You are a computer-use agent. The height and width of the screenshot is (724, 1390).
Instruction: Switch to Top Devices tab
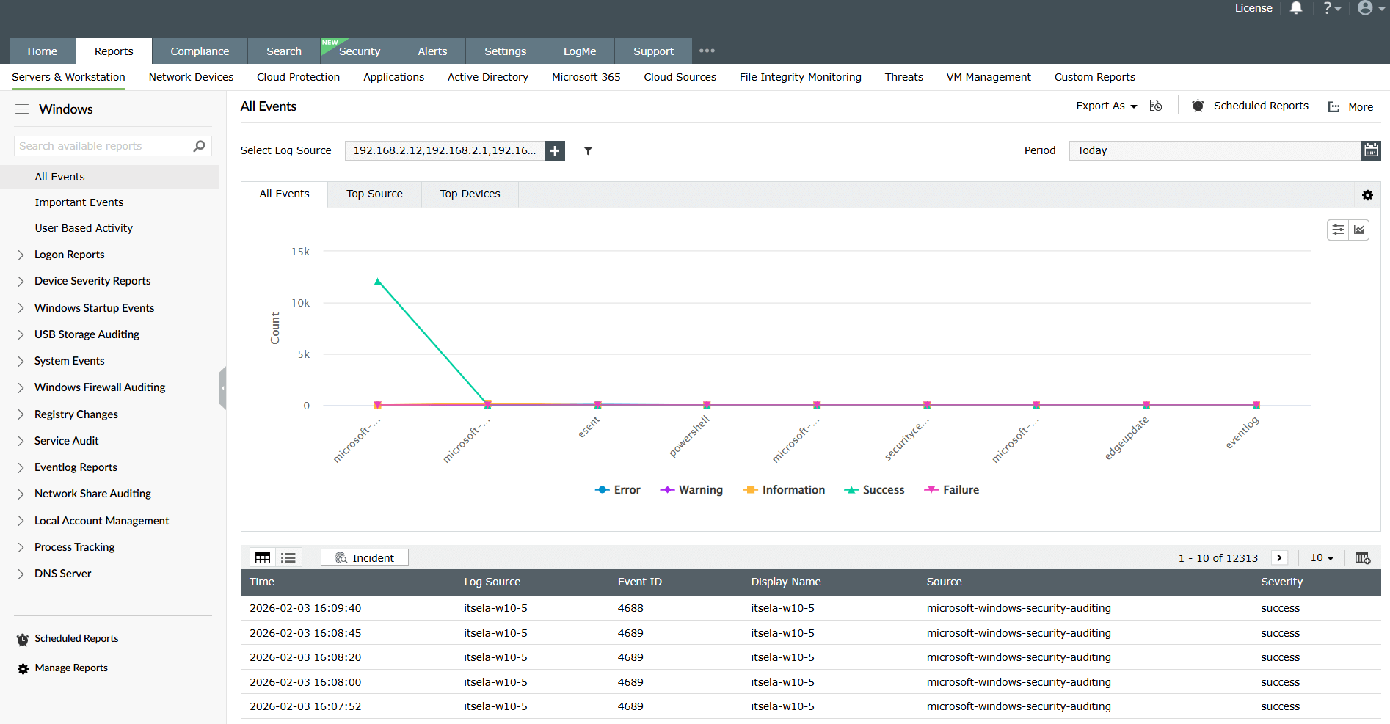click(x=470, y=194)
